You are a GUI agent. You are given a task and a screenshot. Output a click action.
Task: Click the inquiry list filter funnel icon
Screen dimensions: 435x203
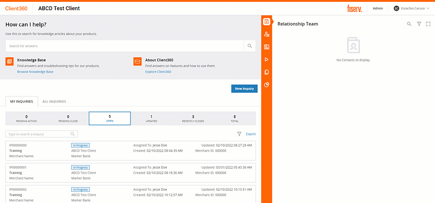coord(239,134)
